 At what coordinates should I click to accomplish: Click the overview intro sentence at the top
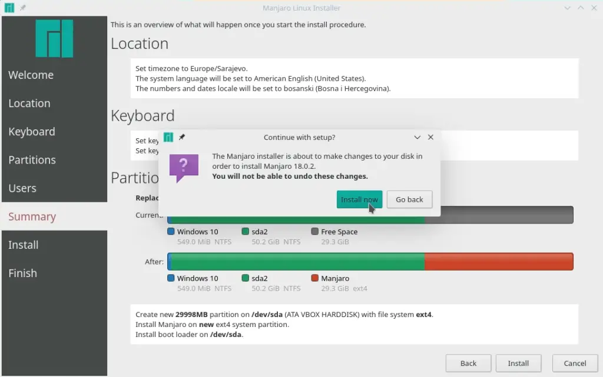tap(238, 25)
